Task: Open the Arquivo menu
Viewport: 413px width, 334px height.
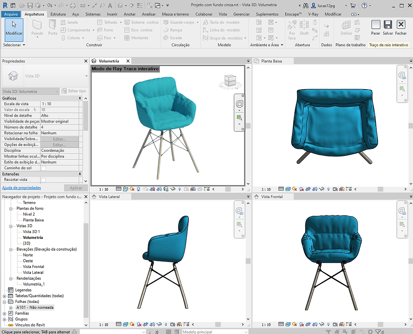Action: tap(11, 14)
